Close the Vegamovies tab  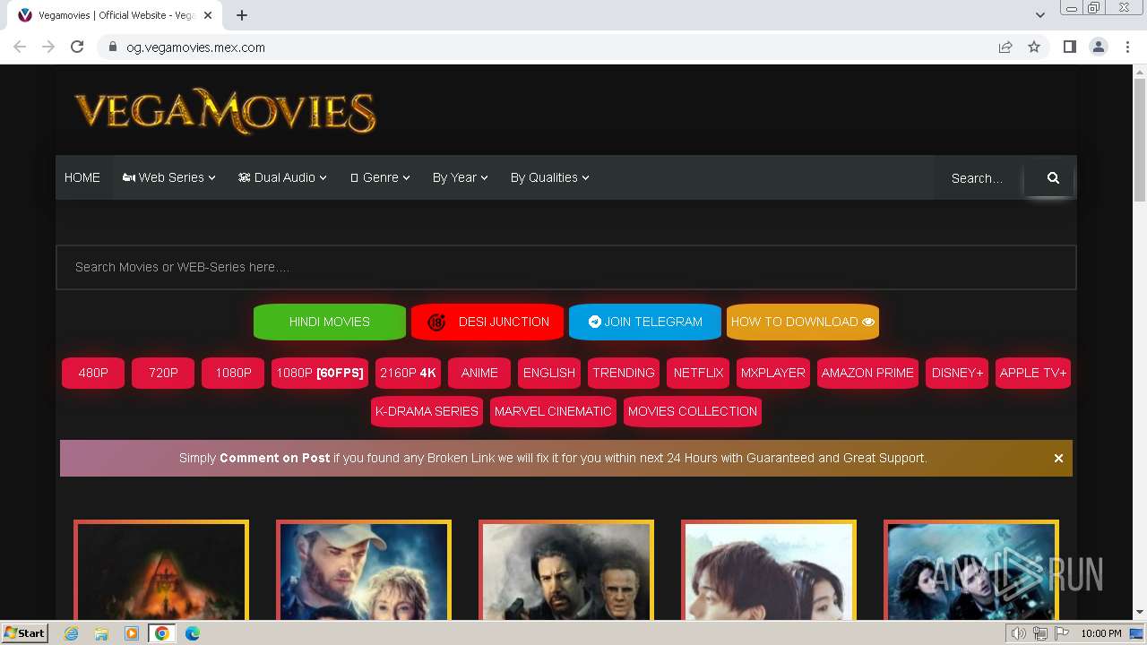click(x=208, y=15)
